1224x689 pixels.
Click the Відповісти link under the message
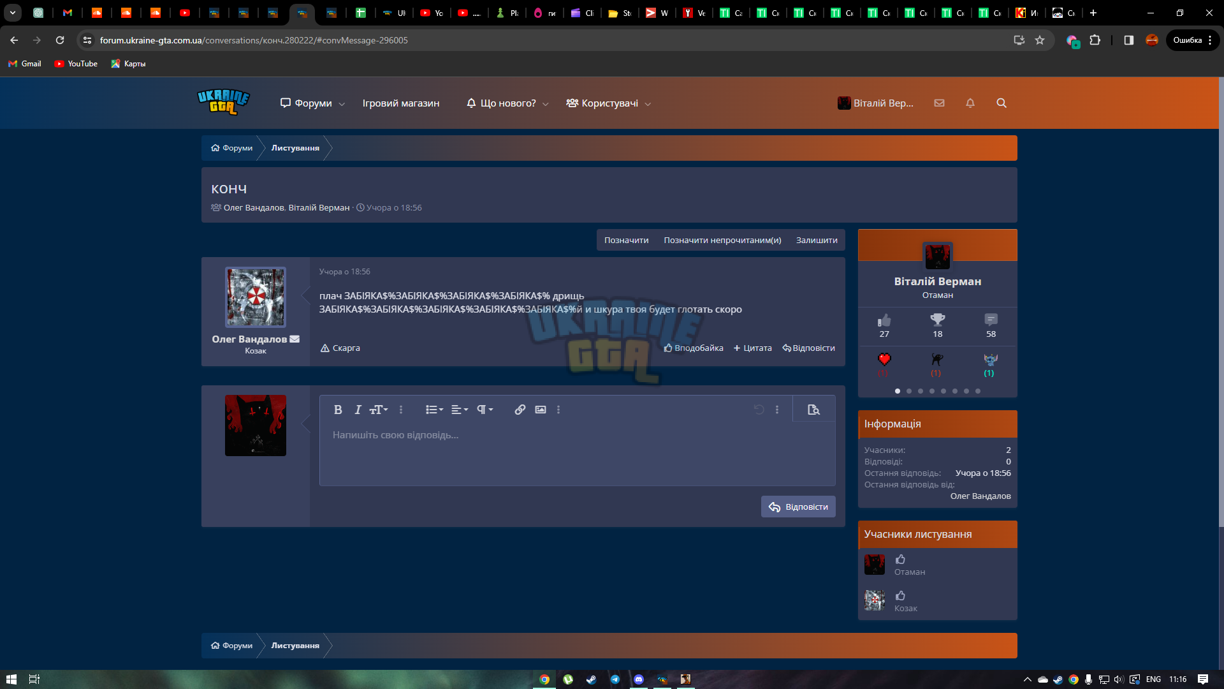pyautogui.click(x=808, y=348)
